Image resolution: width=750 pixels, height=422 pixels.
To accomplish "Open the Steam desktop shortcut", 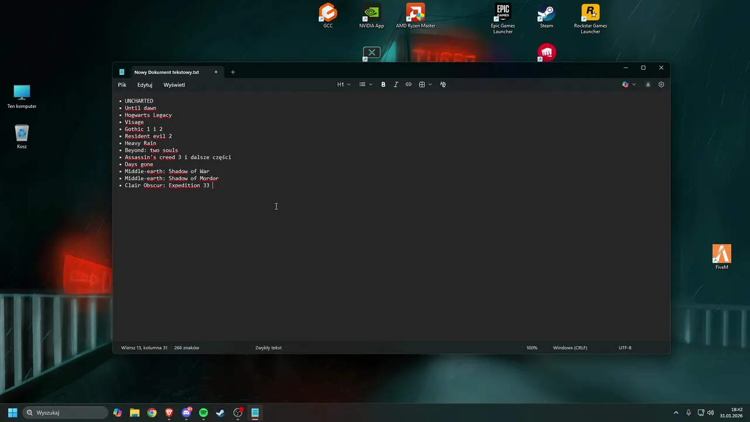I will click(x=547, y=16).
